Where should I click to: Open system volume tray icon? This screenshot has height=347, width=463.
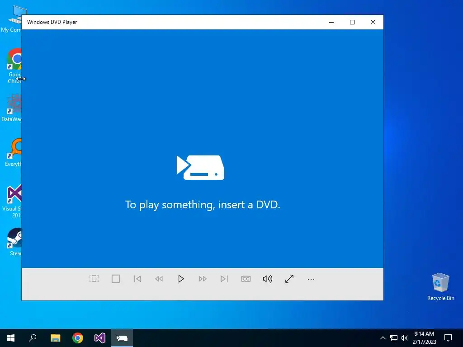click(x=404, y=338)
